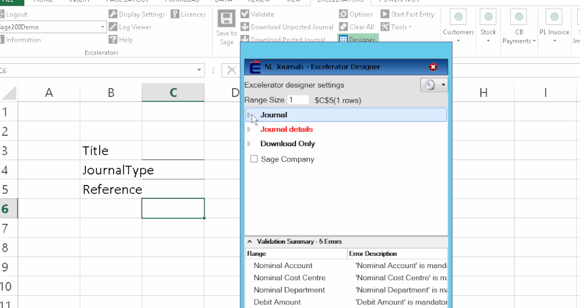Tick the Sage Company checkbox
Screen dimensions: 580x308
254,159
